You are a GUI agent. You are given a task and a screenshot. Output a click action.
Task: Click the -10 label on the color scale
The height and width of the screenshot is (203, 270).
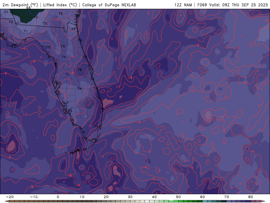pos(34,197)
